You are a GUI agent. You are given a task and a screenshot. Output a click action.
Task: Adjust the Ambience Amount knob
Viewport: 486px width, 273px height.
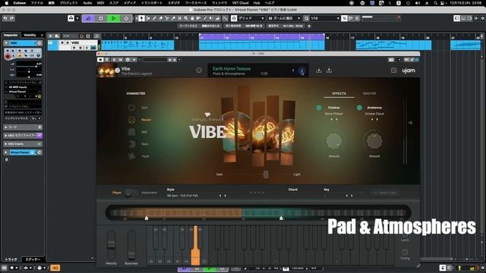[374, 141]
